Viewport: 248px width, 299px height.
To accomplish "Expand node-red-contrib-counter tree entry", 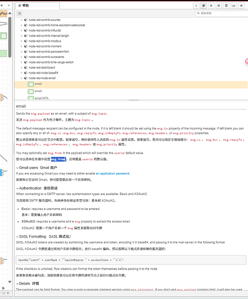I will click(22, 20).
